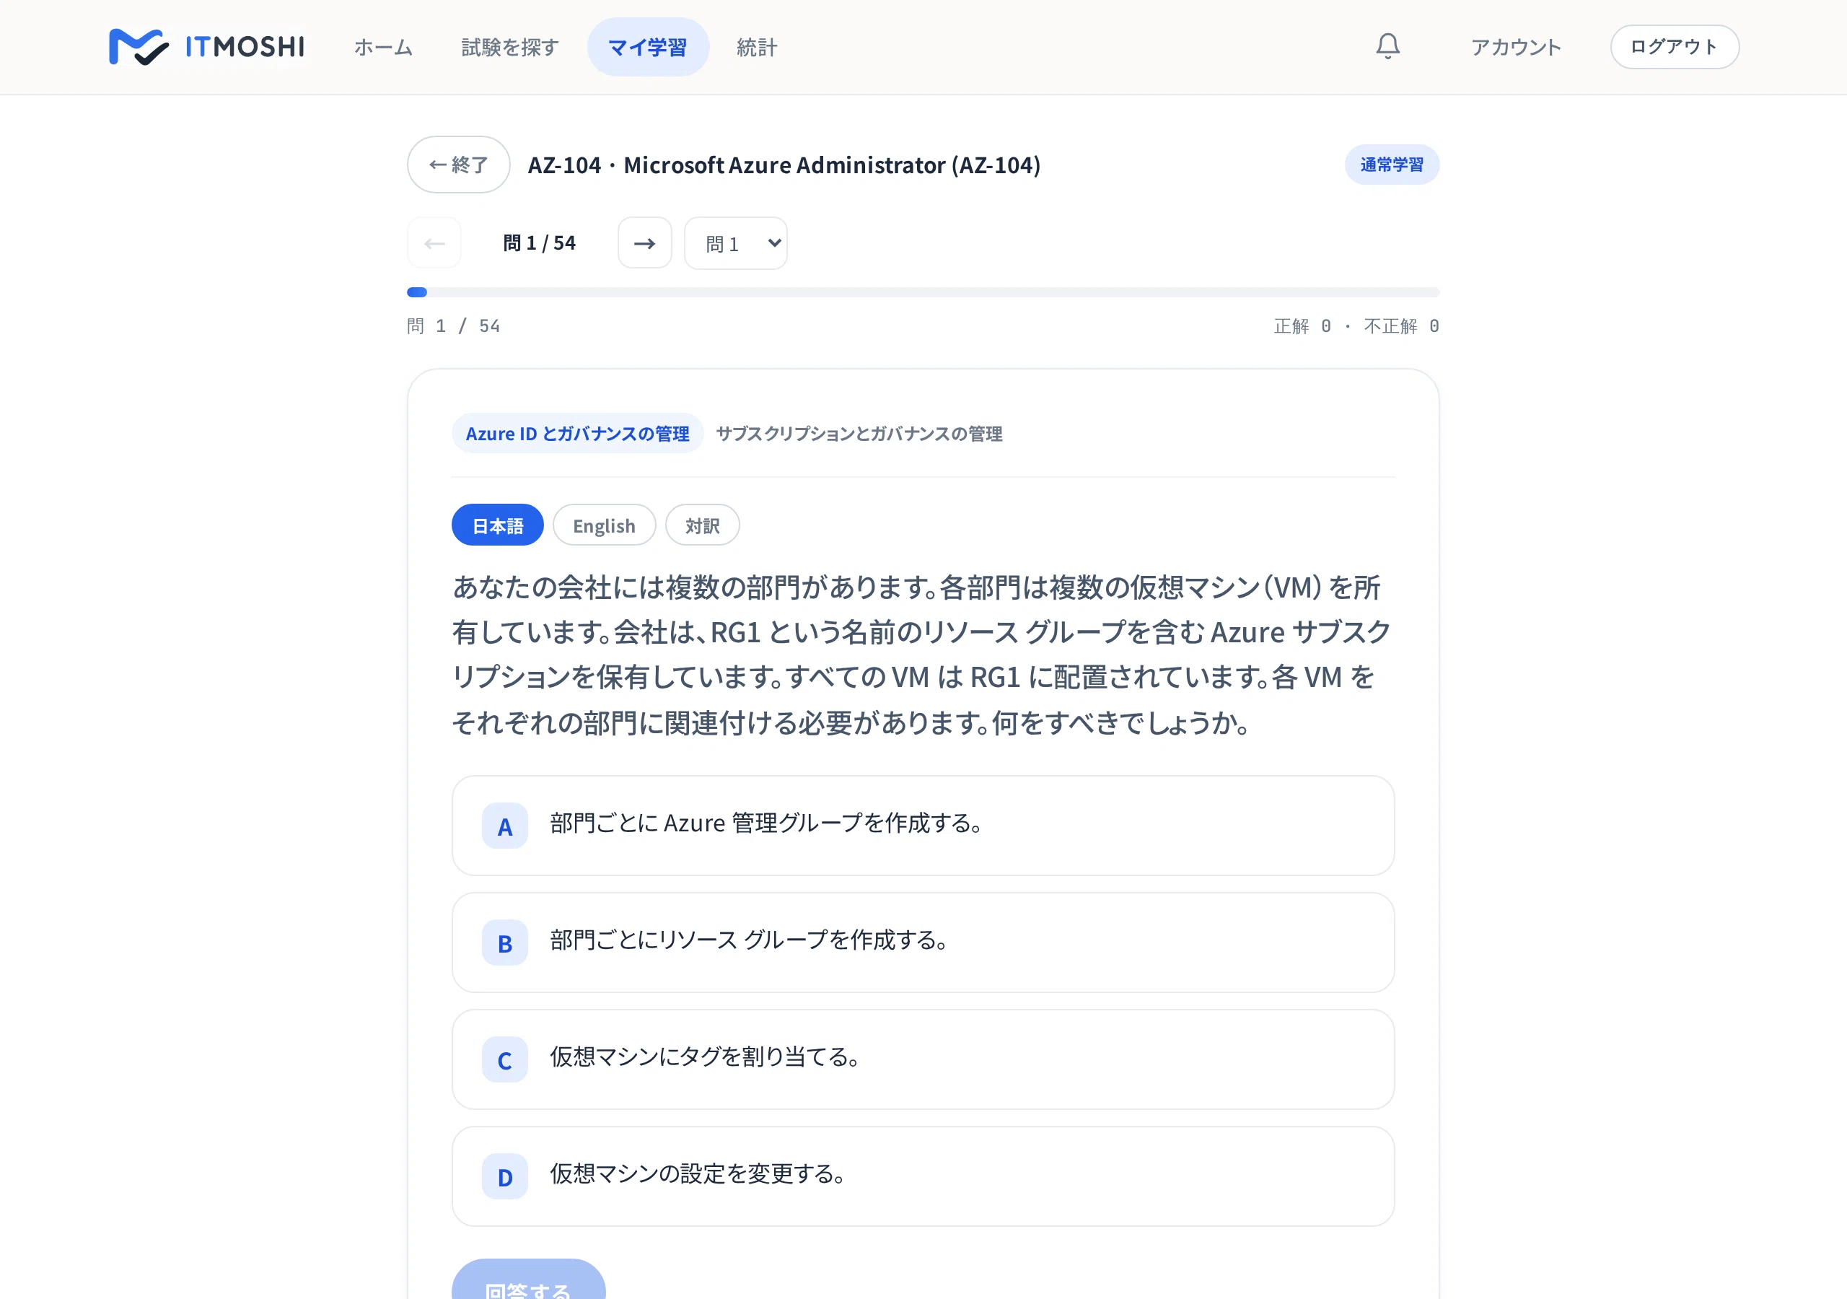Go to previous question arrow
The width and height of the screenshot is (1847, 1299).
pos(434,243)
